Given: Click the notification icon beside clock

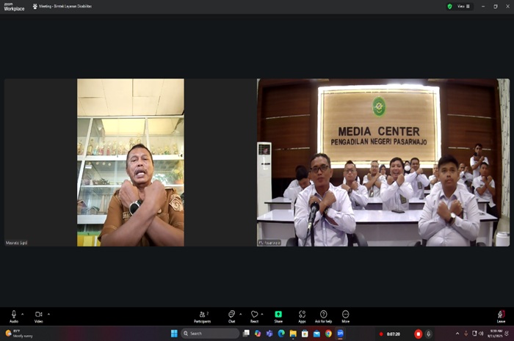Looking at the screenshot, I should tap(507, 334).
